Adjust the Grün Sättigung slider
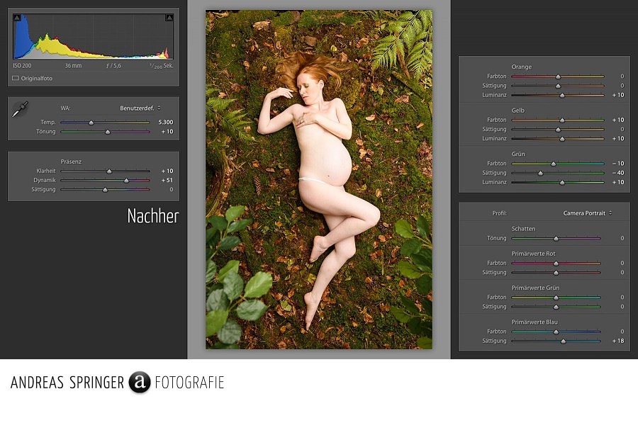638x423 pixels. [x=540, y=174]
